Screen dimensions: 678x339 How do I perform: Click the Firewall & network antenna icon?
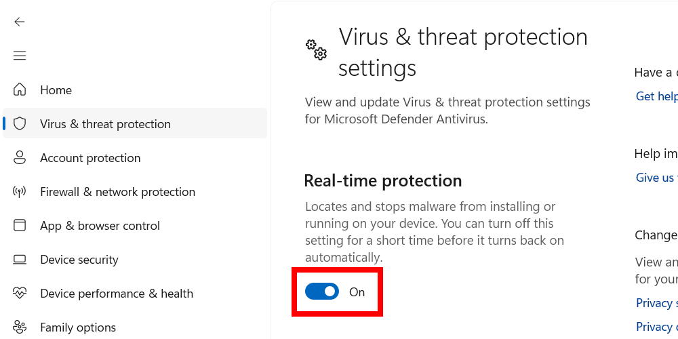20,192
